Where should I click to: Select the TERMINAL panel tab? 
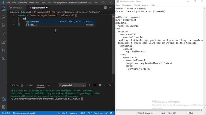(x=41, y=85)
